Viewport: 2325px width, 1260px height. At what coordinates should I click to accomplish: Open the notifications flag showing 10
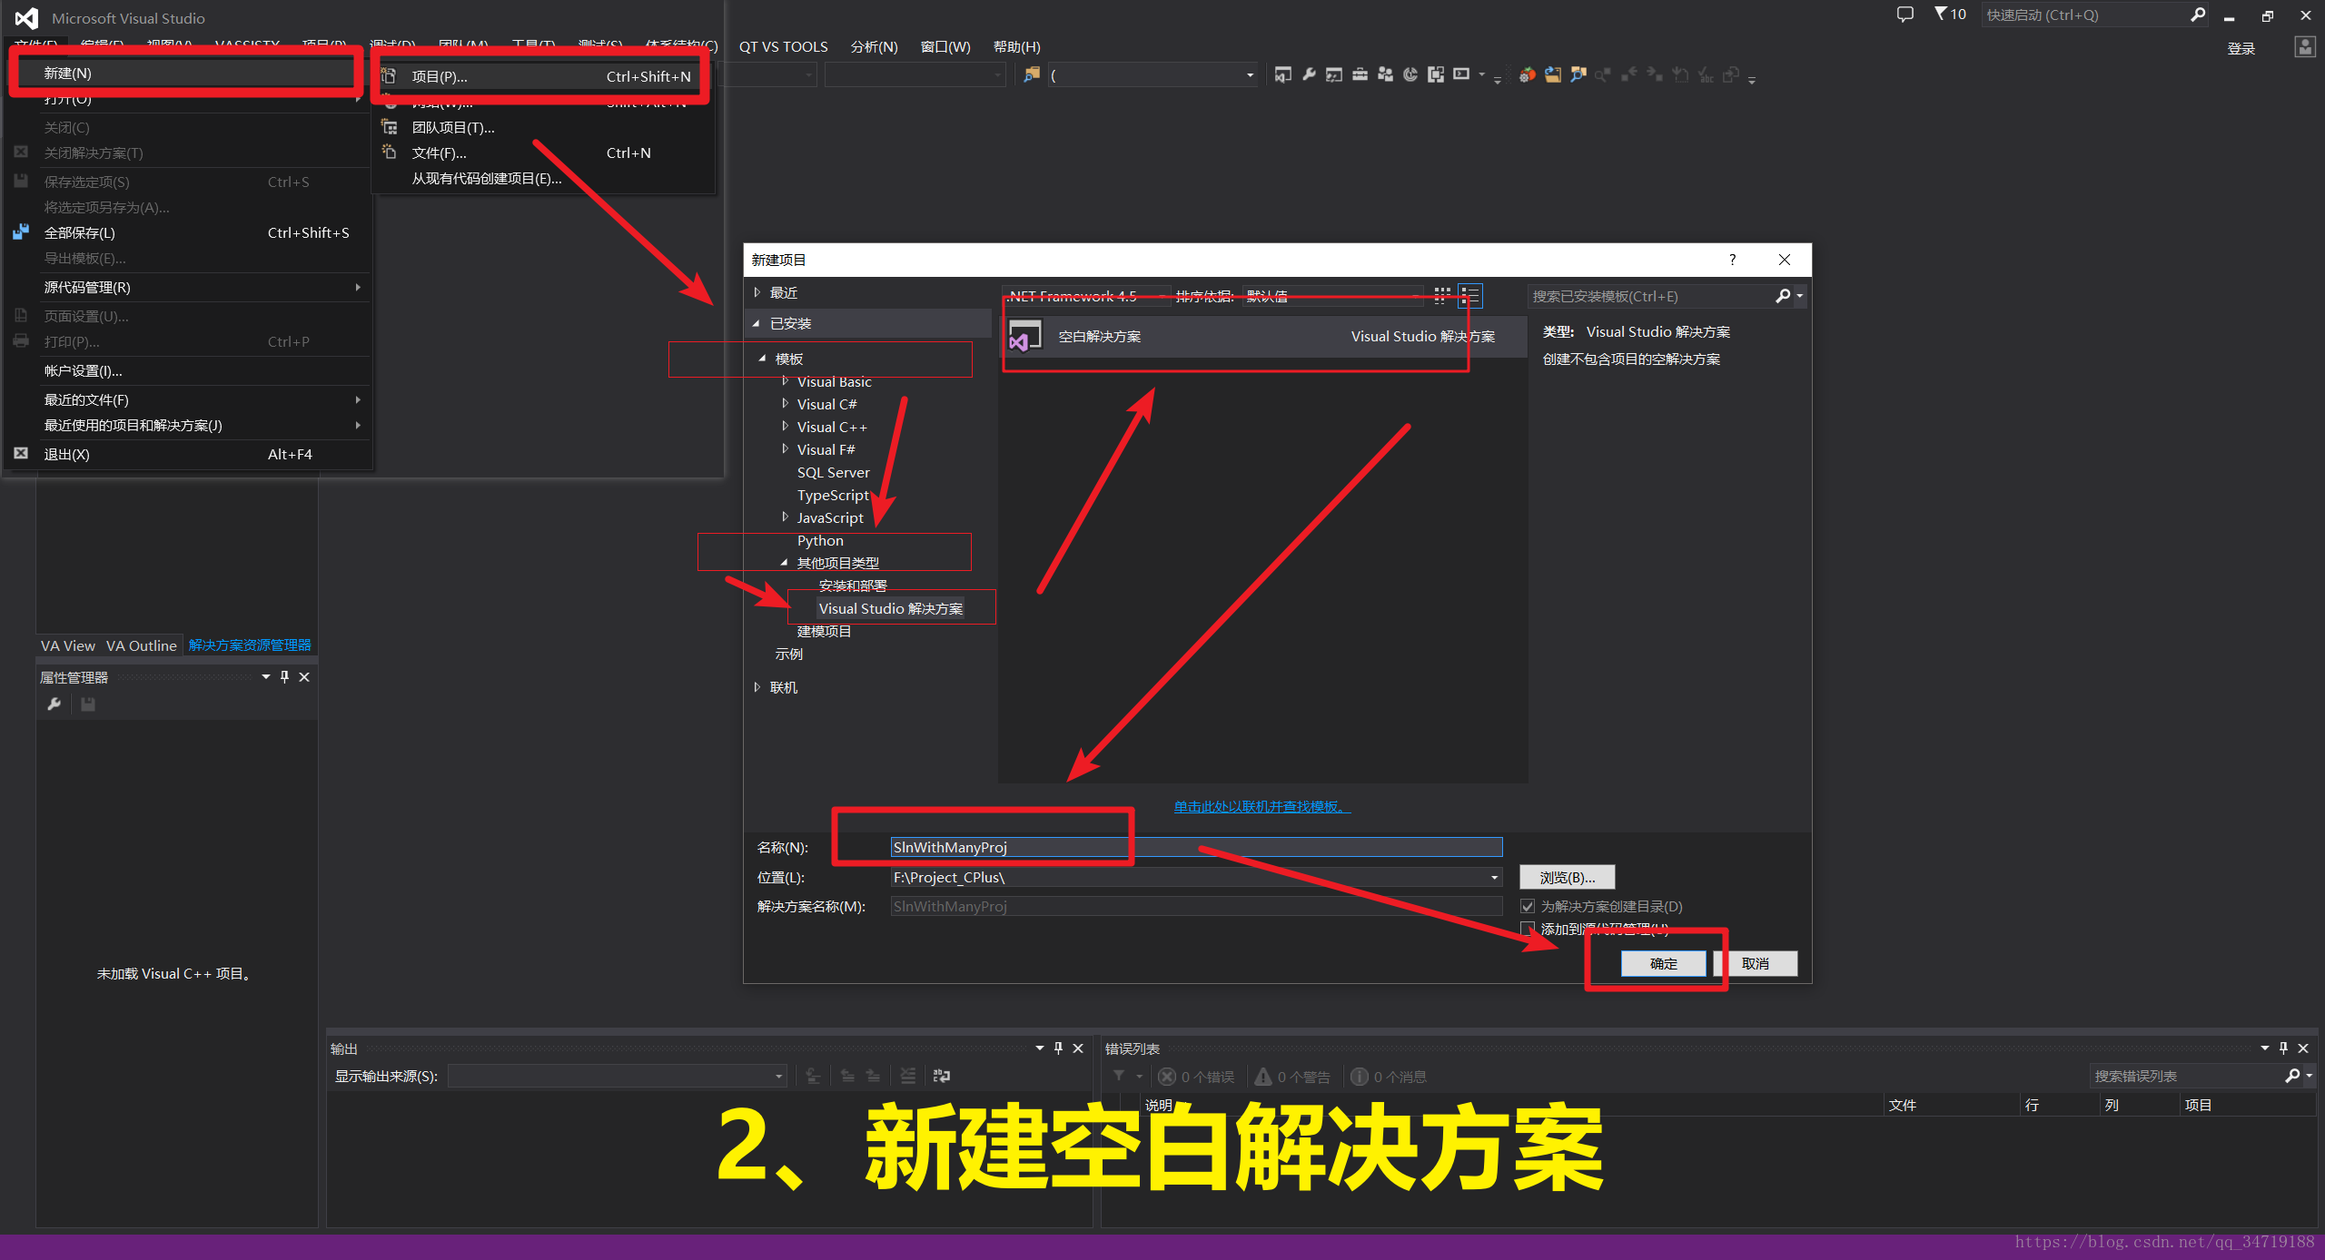tap(1950, 15)
